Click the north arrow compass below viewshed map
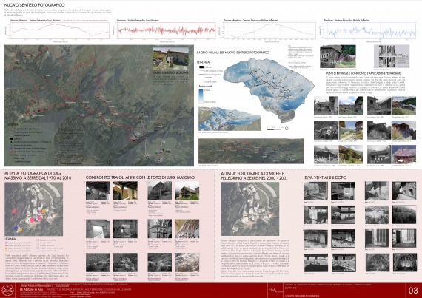 pos(287,128)
